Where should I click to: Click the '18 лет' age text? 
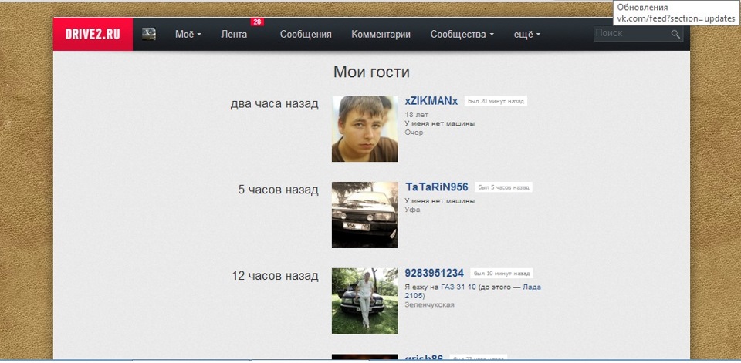click(x=417, y=115)
